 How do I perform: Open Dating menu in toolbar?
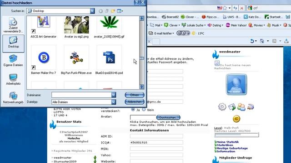pos(215,25)
